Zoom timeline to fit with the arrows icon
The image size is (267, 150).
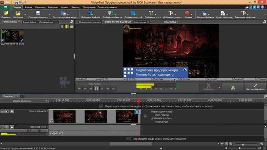[222, 144]
